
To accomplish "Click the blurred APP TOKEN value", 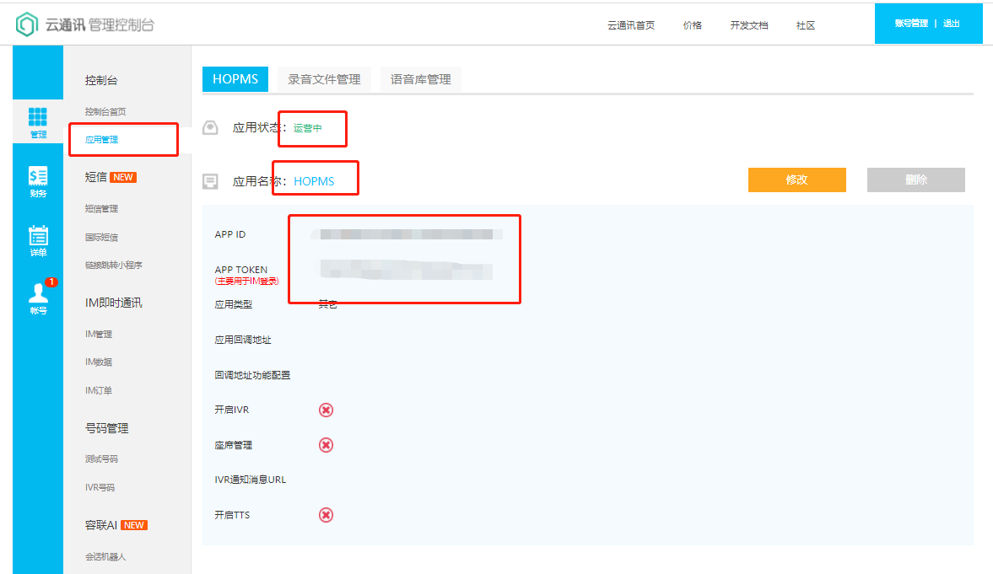I will tap(407, 270).
